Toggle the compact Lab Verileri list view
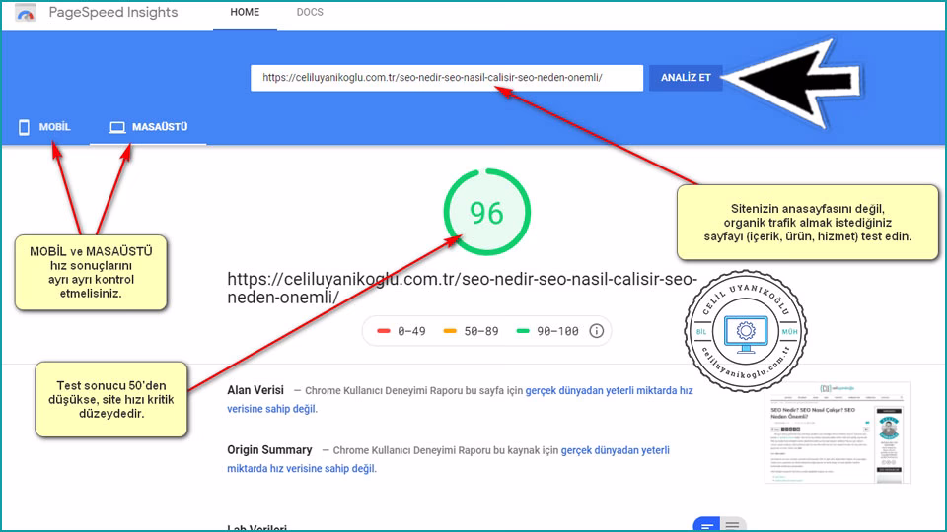Screen dimensions: 947x532 [733, 525]
